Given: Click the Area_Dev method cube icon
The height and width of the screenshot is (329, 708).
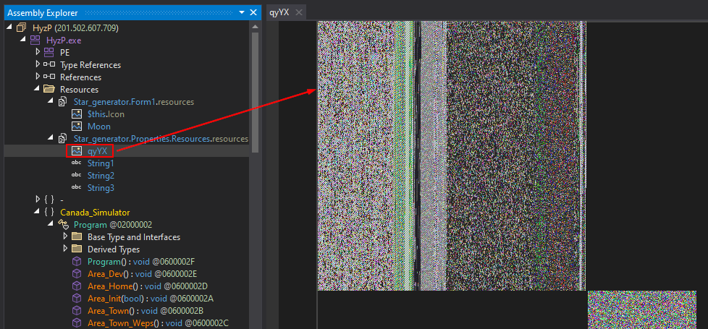Looking at the screenshot, I should 76,274.
